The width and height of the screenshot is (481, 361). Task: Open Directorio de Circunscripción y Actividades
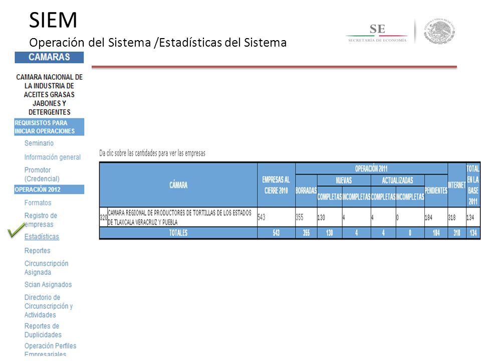click(49, 306)
